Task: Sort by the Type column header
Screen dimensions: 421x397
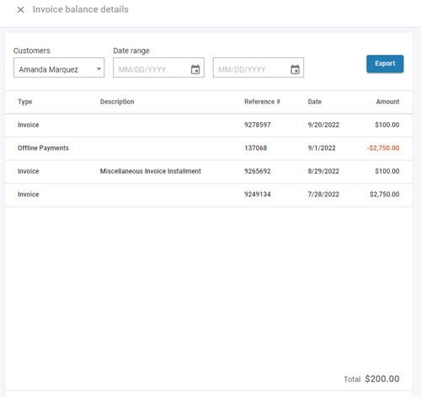Action: pos(25,102)
